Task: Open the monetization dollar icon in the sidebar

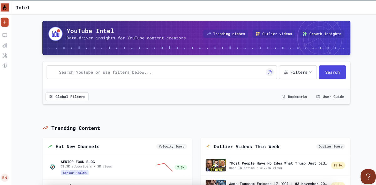Action: click(x=4, y=66)
